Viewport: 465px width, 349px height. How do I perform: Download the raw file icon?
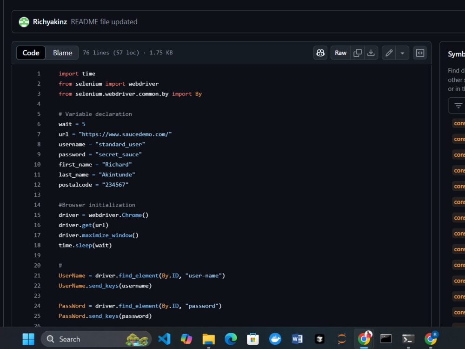click(x=371, y=53)
